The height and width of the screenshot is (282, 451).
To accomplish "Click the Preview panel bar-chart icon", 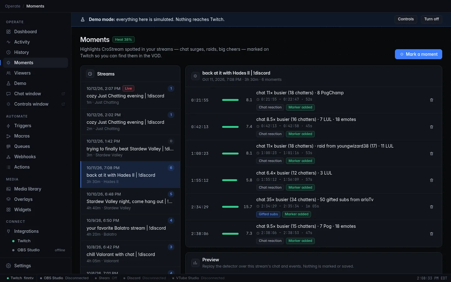I will click(195, 263).
